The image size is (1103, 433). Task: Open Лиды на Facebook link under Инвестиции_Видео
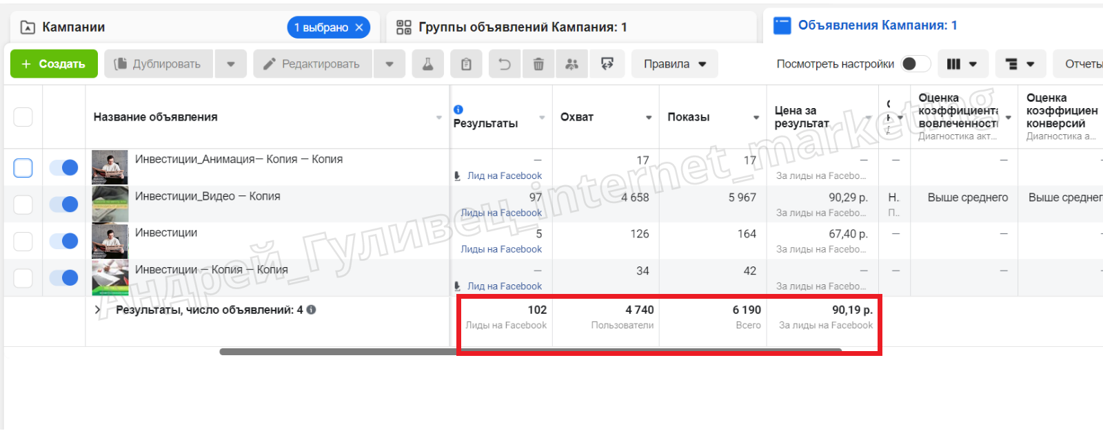[501, 213]
